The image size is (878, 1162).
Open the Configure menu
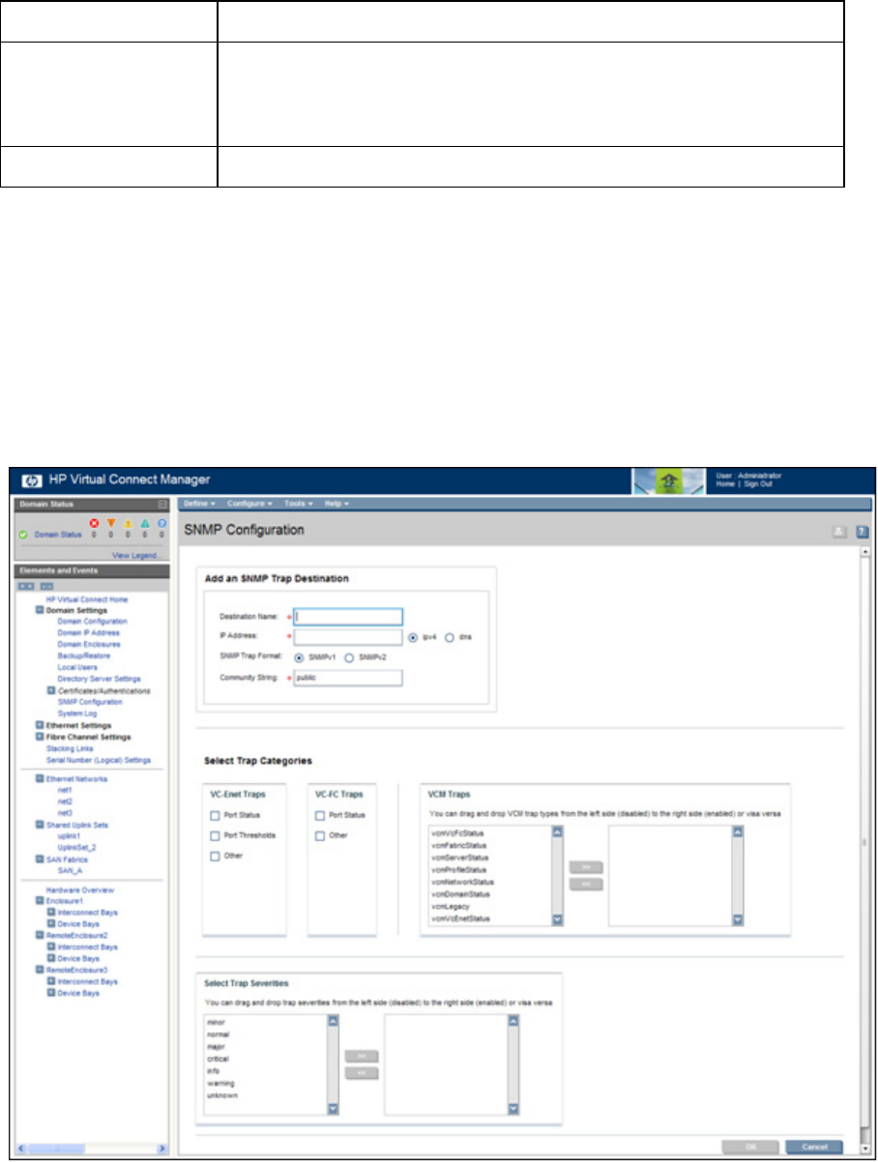tap(249, 505)
